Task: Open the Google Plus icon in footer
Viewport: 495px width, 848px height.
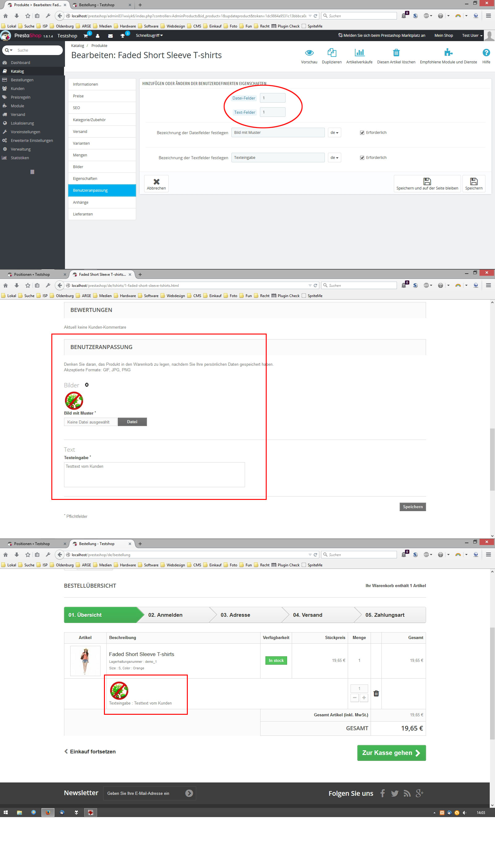Action: tap(419, 793)
